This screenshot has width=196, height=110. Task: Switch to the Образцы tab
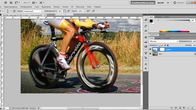(159, 17)
